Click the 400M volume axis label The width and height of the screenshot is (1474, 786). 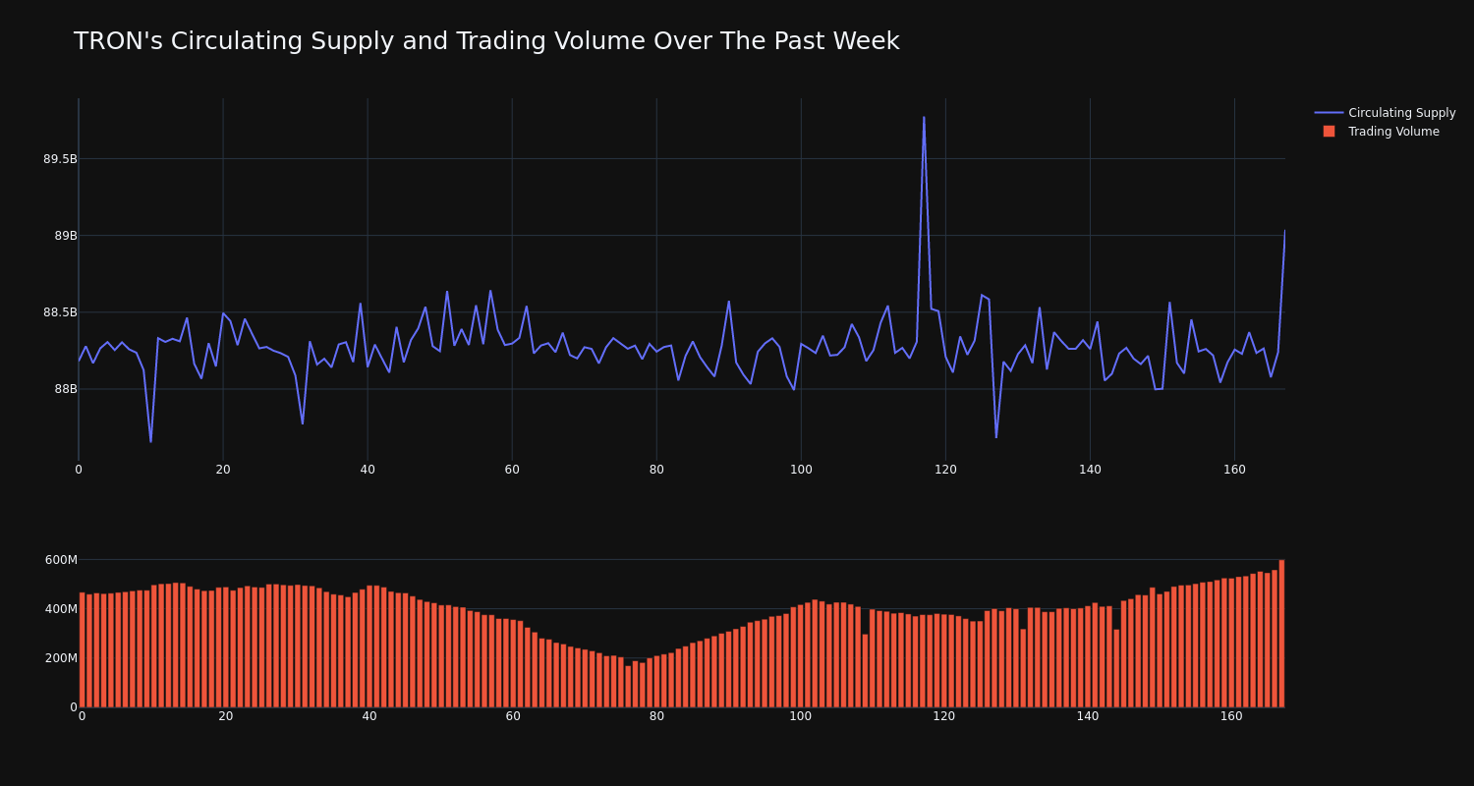click(61, 609)
